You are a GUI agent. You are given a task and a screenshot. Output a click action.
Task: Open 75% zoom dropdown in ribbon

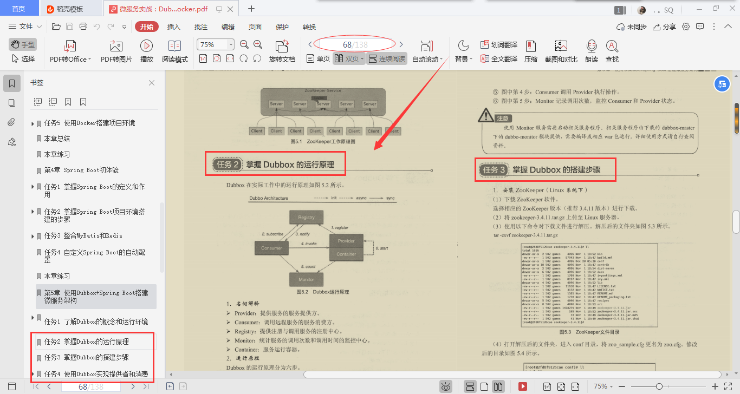tap(231, 44)
